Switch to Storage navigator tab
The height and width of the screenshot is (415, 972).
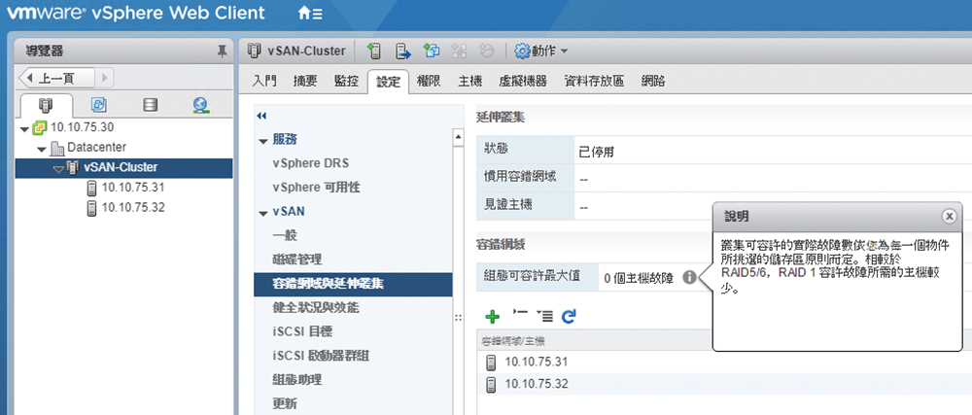tap(150, 105)
